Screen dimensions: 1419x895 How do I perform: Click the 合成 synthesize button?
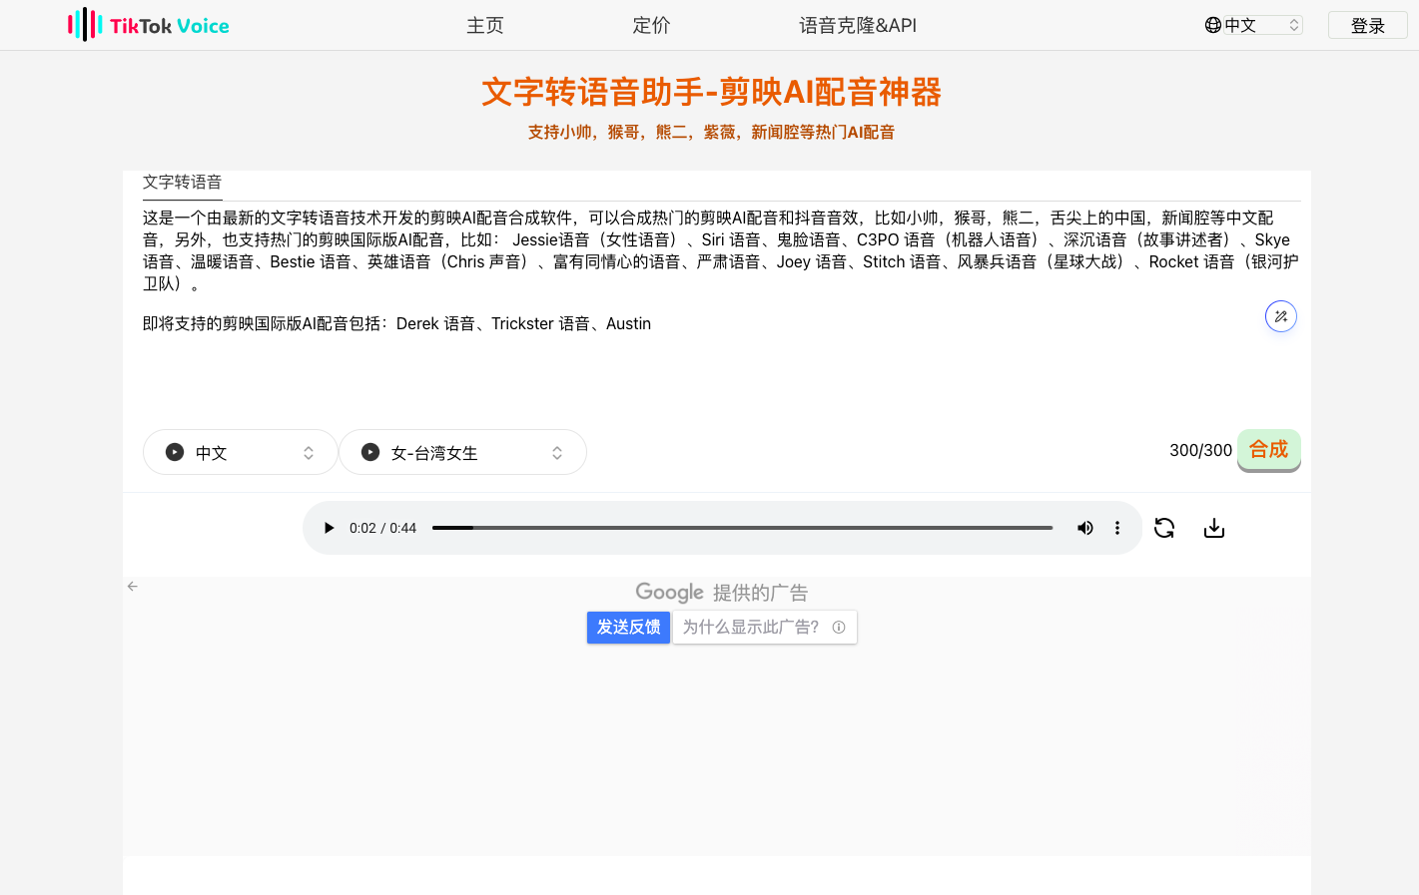point(1269,450)
